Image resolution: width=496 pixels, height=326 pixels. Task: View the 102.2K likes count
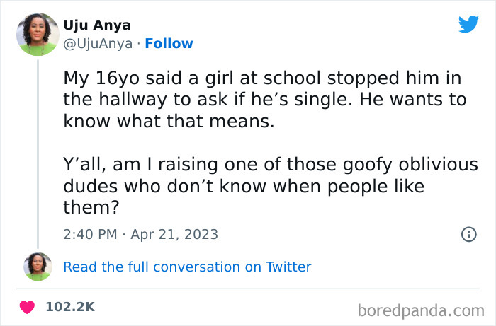pos(69,307)
